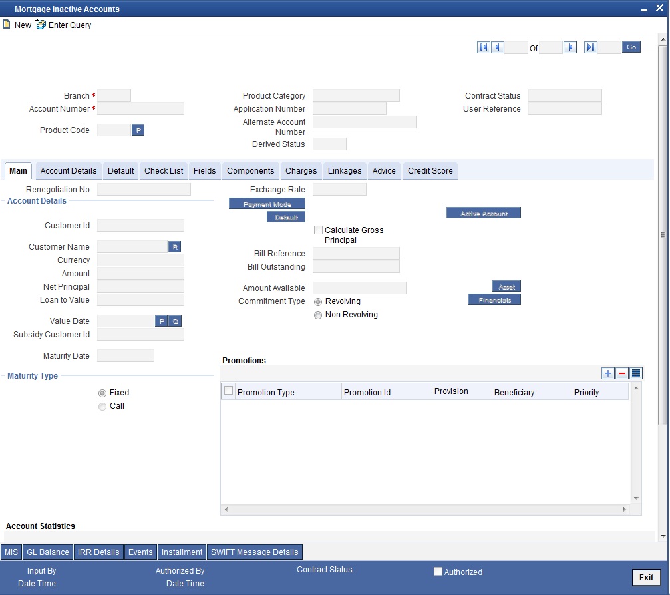This screenshot has height=595, width=670.
Task: Choose Call maturity type
Action: tap(102, 407)
